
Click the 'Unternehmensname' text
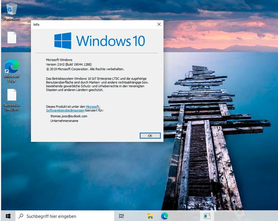pos(64,121)
